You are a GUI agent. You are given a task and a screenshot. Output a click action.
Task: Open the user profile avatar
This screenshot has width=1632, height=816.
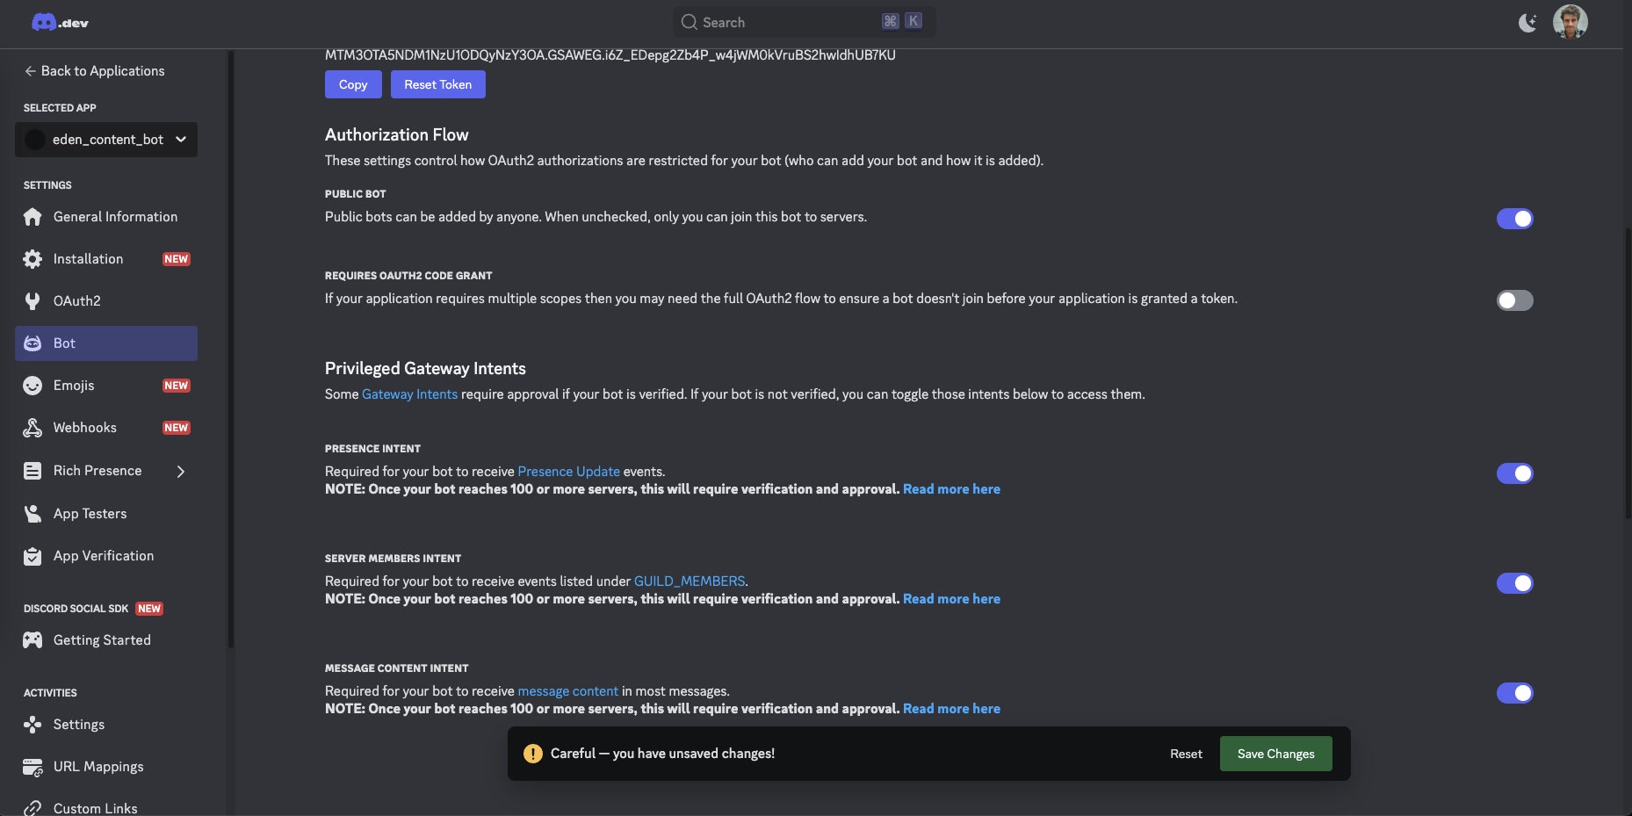click(1570, 22)
